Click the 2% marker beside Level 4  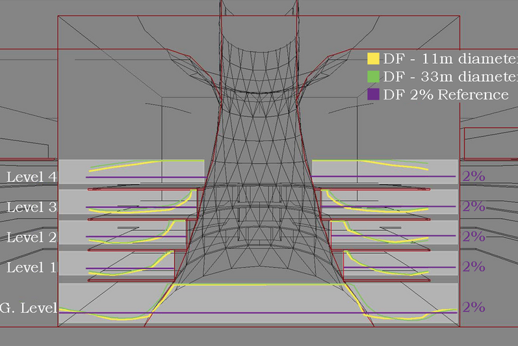[x=474, y=176]
